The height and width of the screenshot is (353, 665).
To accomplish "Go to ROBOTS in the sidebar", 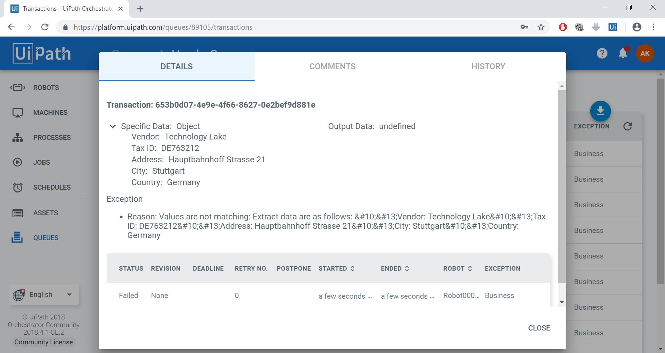I will coord(46,88).
